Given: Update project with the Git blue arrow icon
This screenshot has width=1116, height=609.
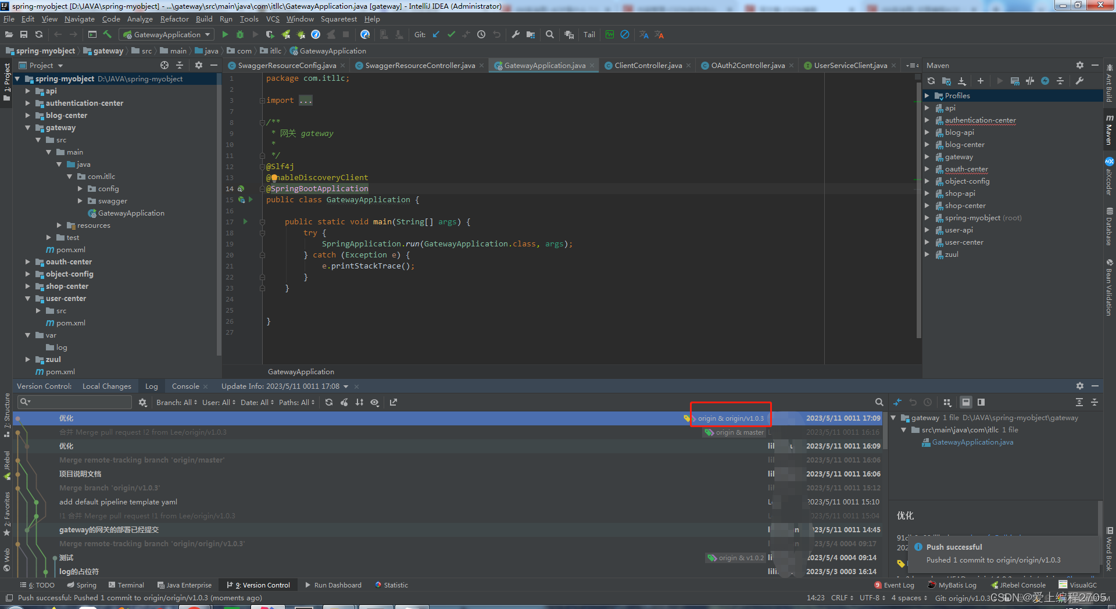Looking at the screenshot, I should [x=436, y=35].
